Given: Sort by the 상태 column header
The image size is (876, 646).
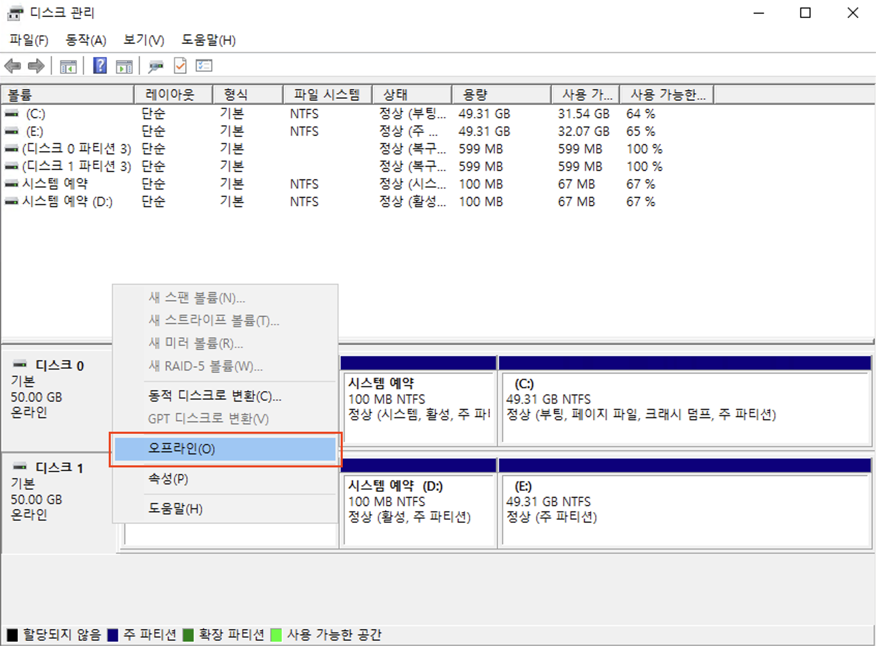Looking at the screenshot, I should [x=412, y=95].
